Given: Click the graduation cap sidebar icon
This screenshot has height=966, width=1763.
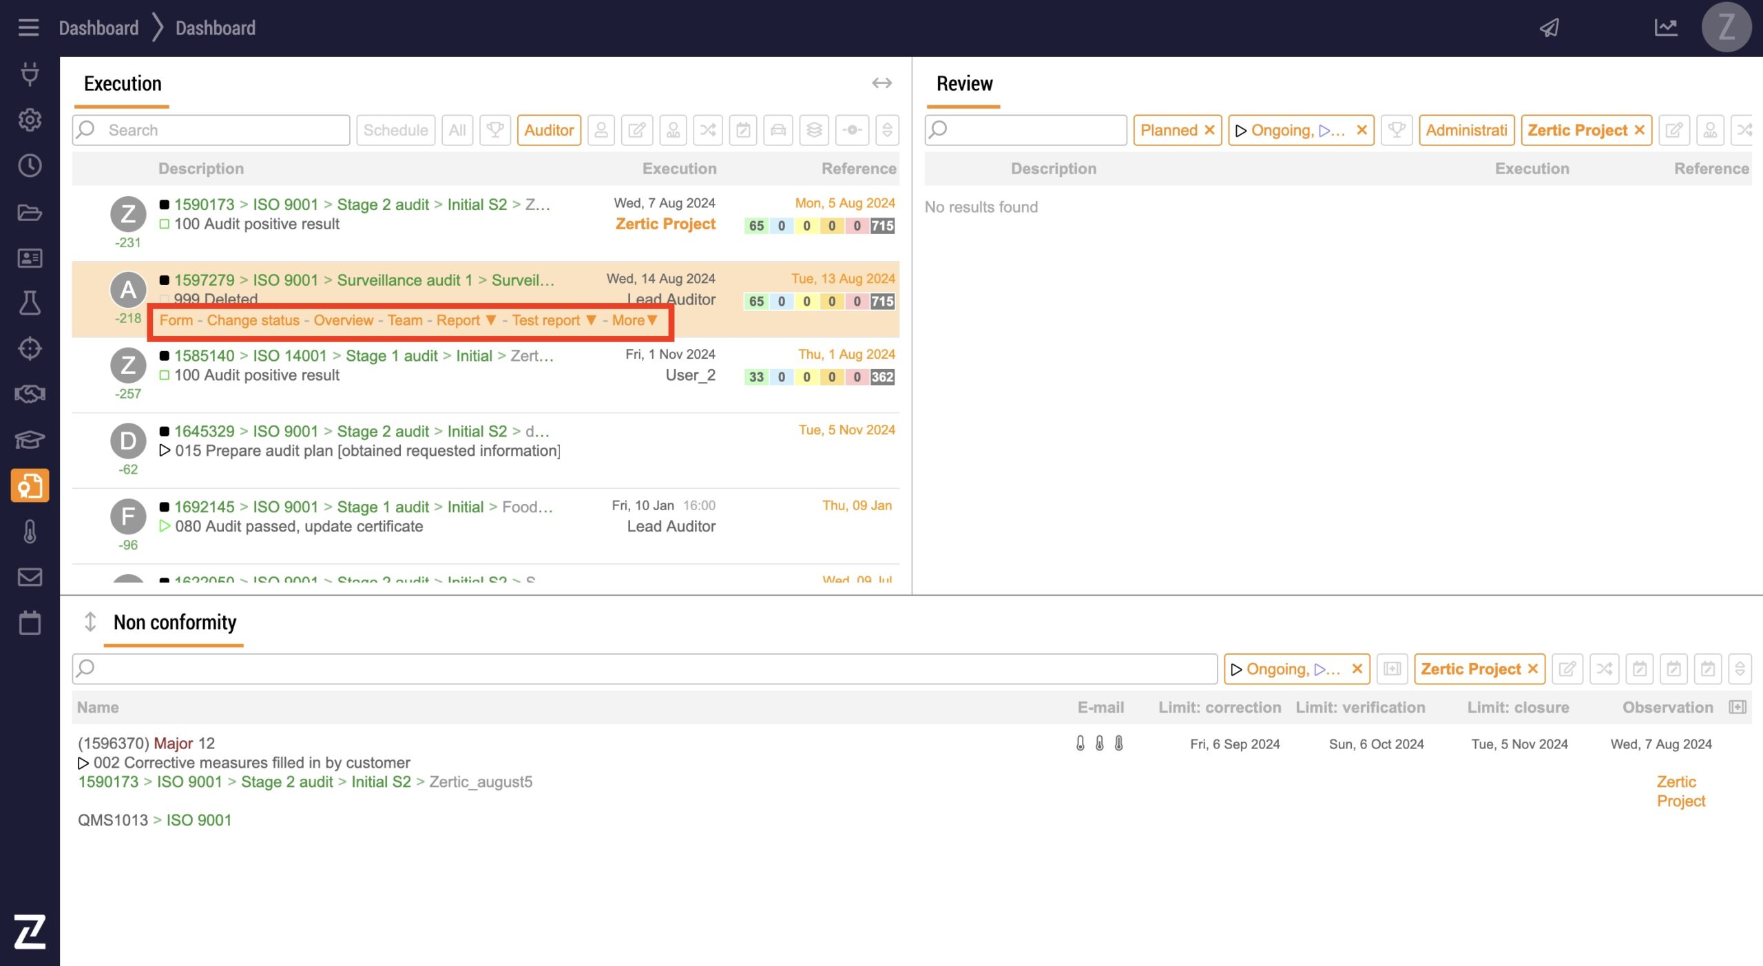Looking at the screenshot, I should tap(30, 439).
